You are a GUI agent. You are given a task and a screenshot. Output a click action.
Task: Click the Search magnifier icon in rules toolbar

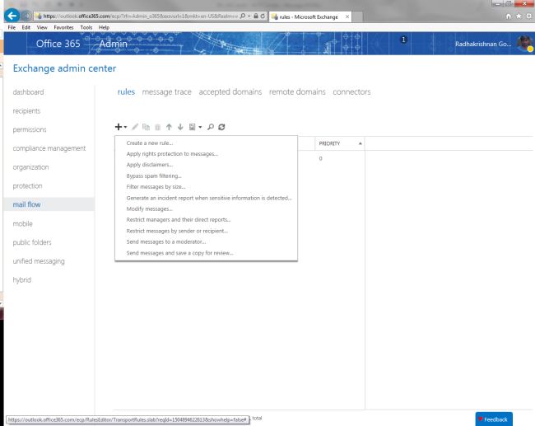(x=211, y=127)
